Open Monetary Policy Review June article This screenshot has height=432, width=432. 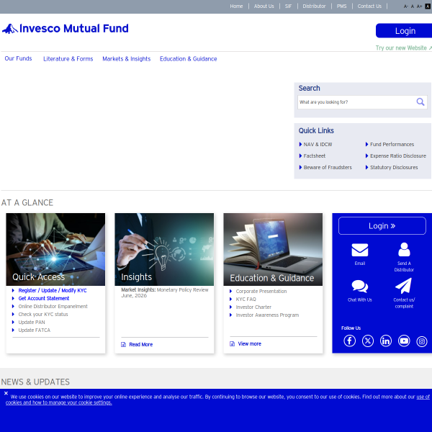[165, 292]
